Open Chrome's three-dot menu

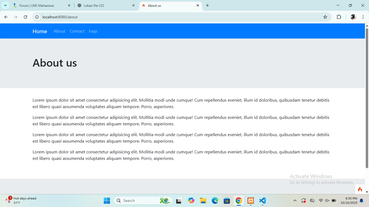(x=363, y=17)
